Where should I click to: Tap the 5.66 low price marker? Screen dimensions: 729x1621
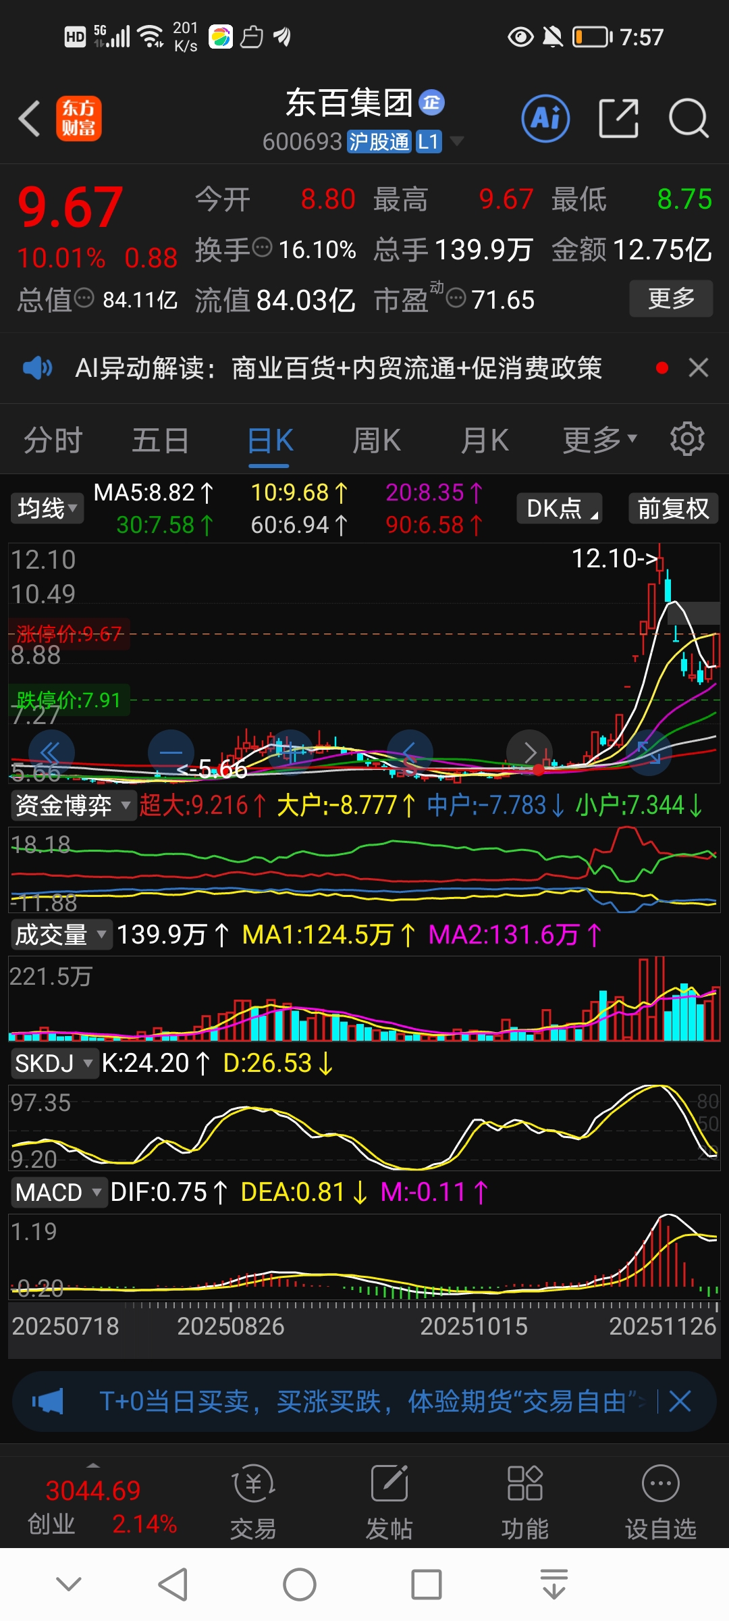tap(213, 769)
